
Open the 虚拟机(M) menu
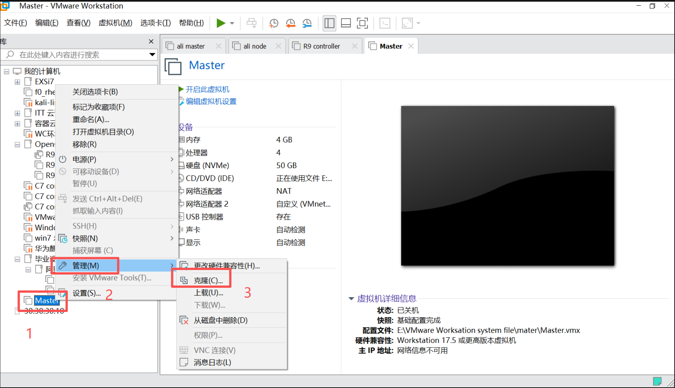pyautogui.click(x=115, y=23)
